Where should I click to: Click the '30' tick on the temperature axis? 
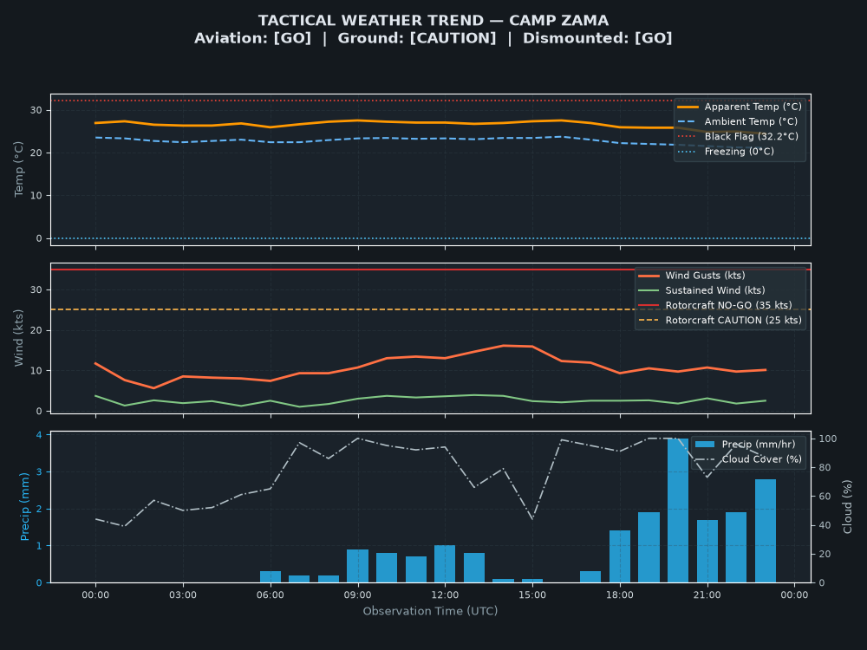click(36, 110)
